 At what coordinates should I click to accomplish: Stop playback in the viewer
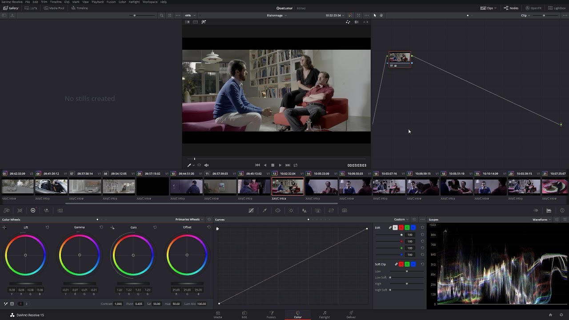pyautogui.click(x=272, y=165)
